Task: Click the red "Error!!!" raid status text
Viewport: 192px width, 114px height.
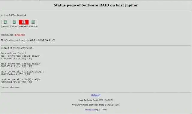Action: (20, 35)
